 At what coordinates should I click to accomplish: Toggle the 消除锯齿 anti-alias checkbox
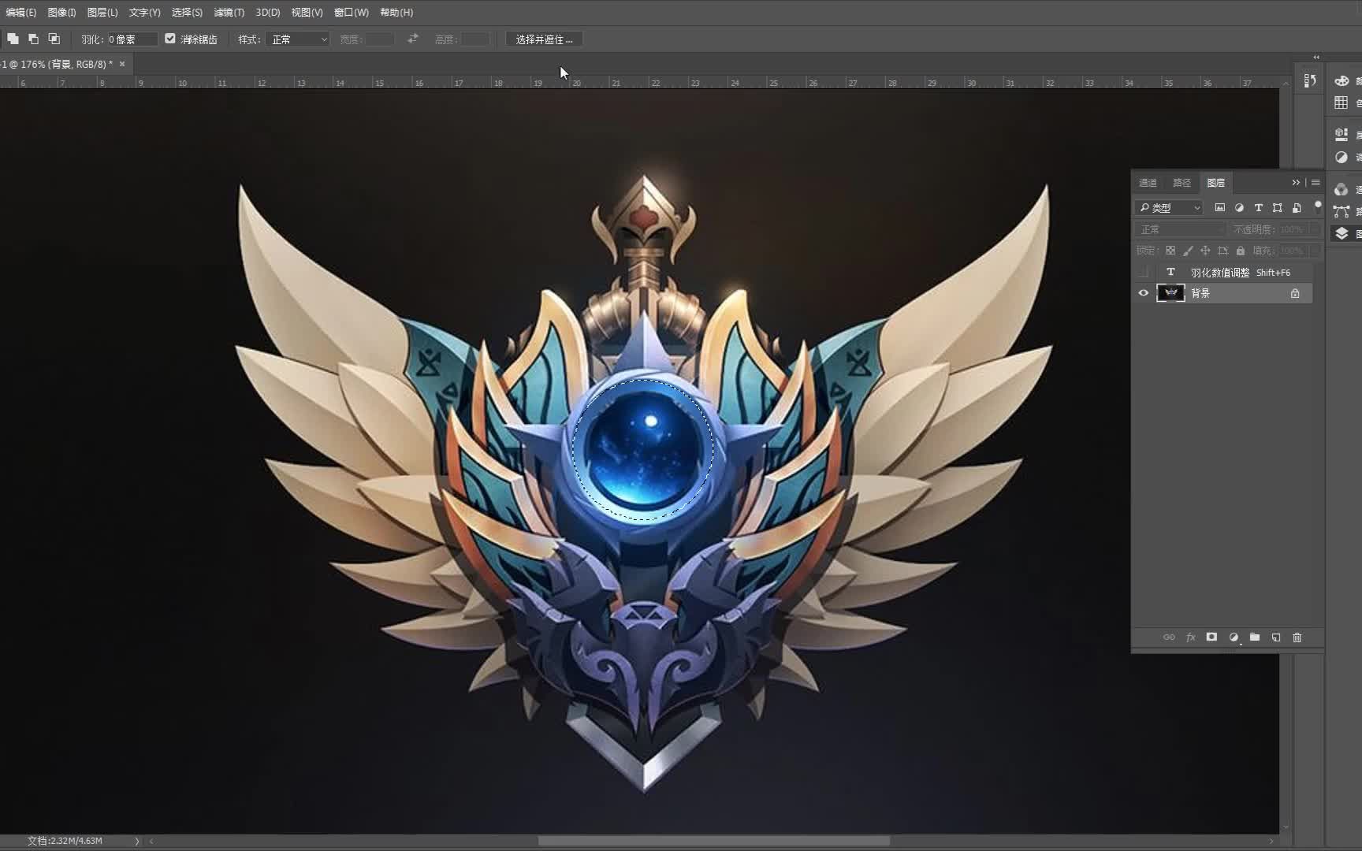point(170,39)
